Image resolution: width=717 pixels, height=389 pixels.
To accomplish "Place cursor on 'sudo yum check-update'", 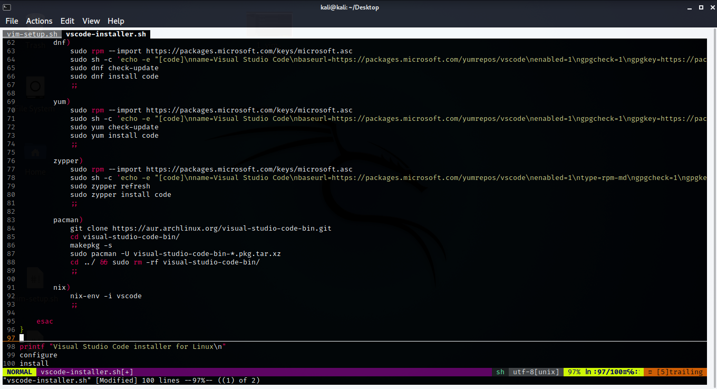I will click(x=114, y=127).
